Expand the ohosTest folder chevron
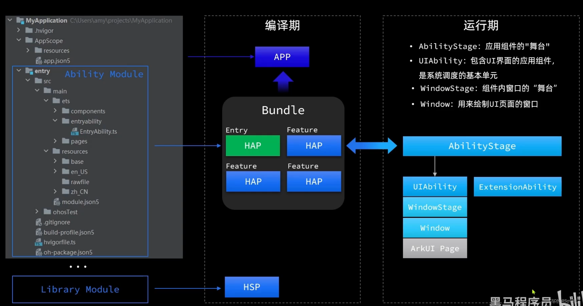This screenshot has height=306, width=583. 37,211
